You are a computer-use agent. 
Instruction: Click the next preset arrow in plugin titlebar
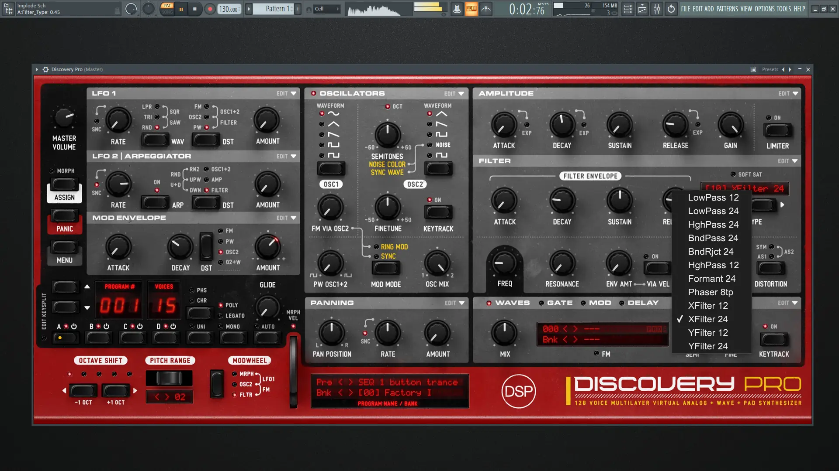[790, 69]
